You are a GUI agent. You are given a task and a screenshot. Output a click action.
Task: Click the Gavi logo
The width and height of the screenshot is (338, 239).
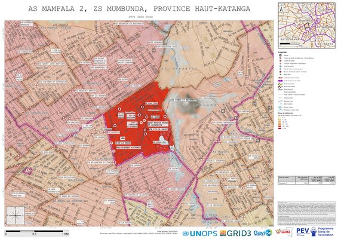263,233
